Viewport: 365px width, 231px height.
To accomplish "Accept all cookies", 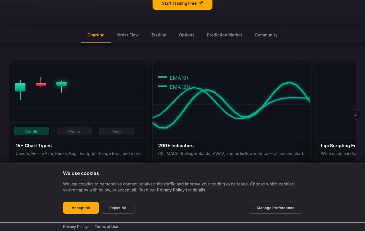I will pyautogui.click(x=81, y=208).
